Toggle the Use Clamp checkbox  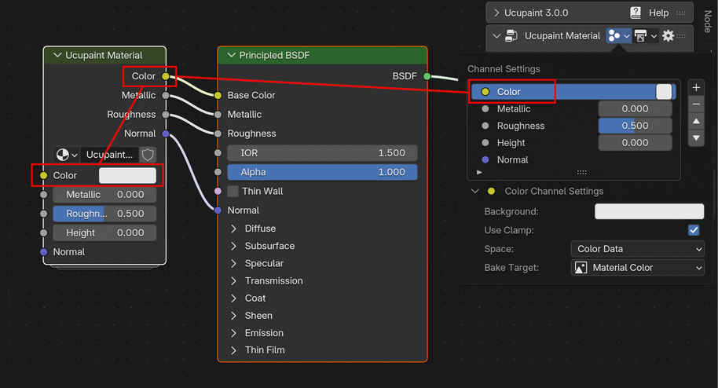coord(694,230)
